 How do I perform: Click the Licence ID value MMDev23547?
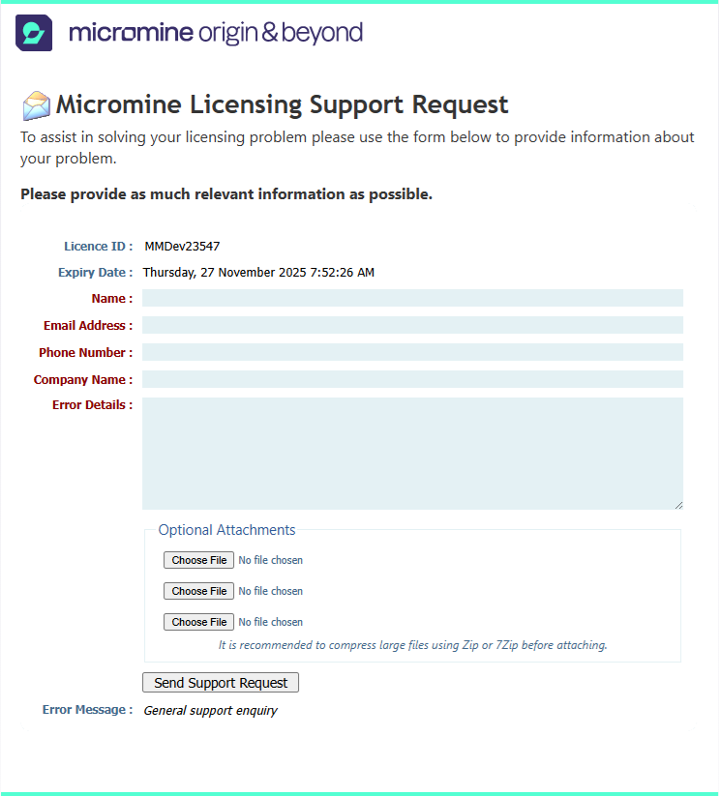tap(182, 247)
